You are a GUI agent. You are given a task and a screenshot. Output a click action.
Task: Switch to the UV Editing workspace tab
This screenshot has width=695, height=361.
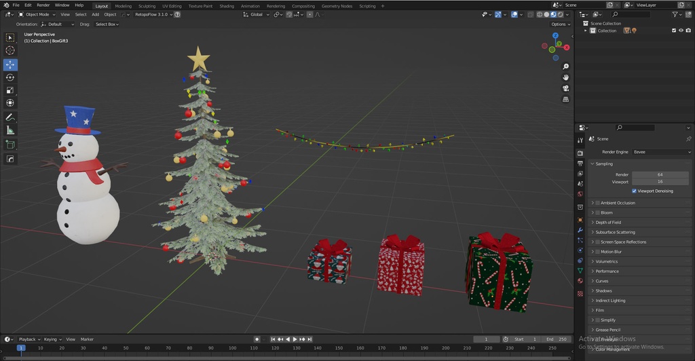[x=172, y=6]
